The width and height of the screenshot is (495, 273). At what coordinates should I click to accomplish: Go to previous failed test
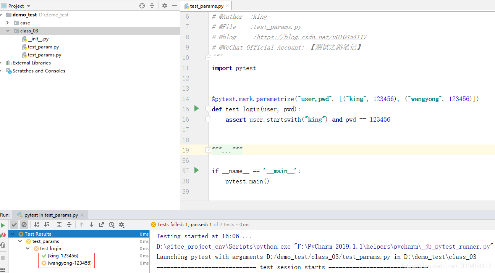pyautogui.click(x=82, y=225)
